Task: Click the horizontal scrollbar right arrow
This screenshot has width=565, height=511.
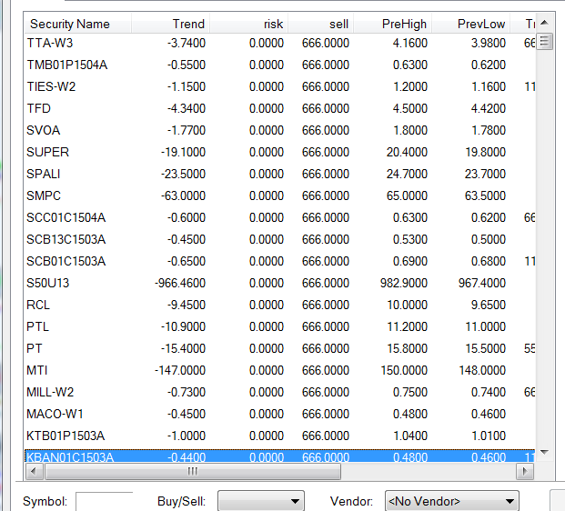Action: click(x=525, y=471)
